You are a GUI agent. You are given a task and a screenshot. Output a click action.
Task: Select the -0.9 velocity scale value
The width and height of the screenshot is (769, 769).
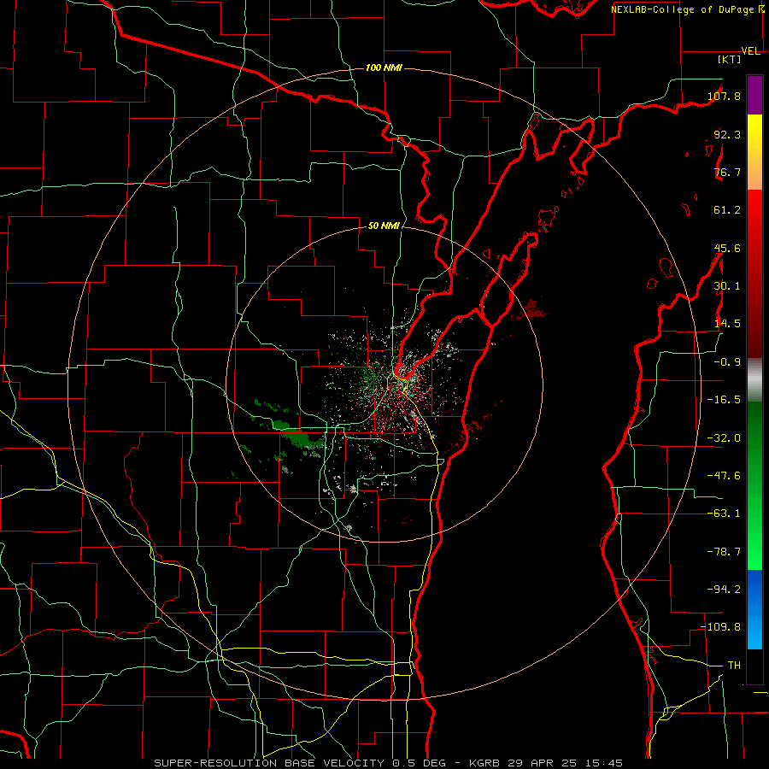pos(727,362)
